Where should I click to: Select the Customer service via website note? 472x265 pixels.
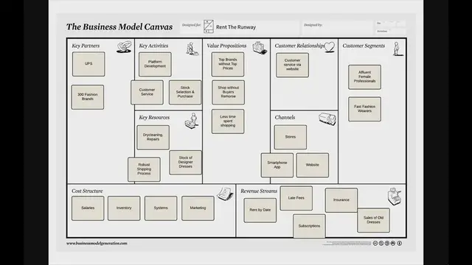(292, 65)
